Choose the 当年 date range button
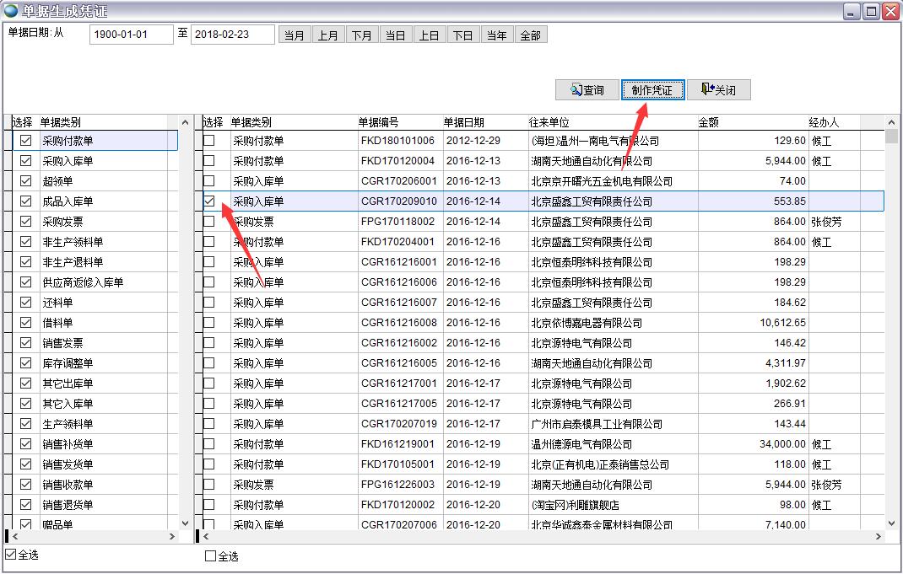The image size is (903, 574). 497,35
